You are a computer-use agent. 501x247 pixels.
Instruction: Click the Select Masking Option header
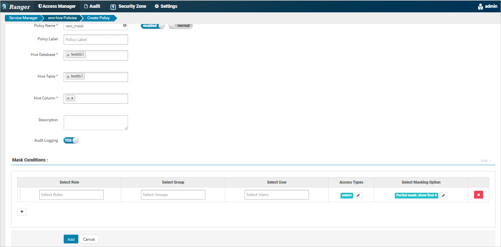[421, 182]
